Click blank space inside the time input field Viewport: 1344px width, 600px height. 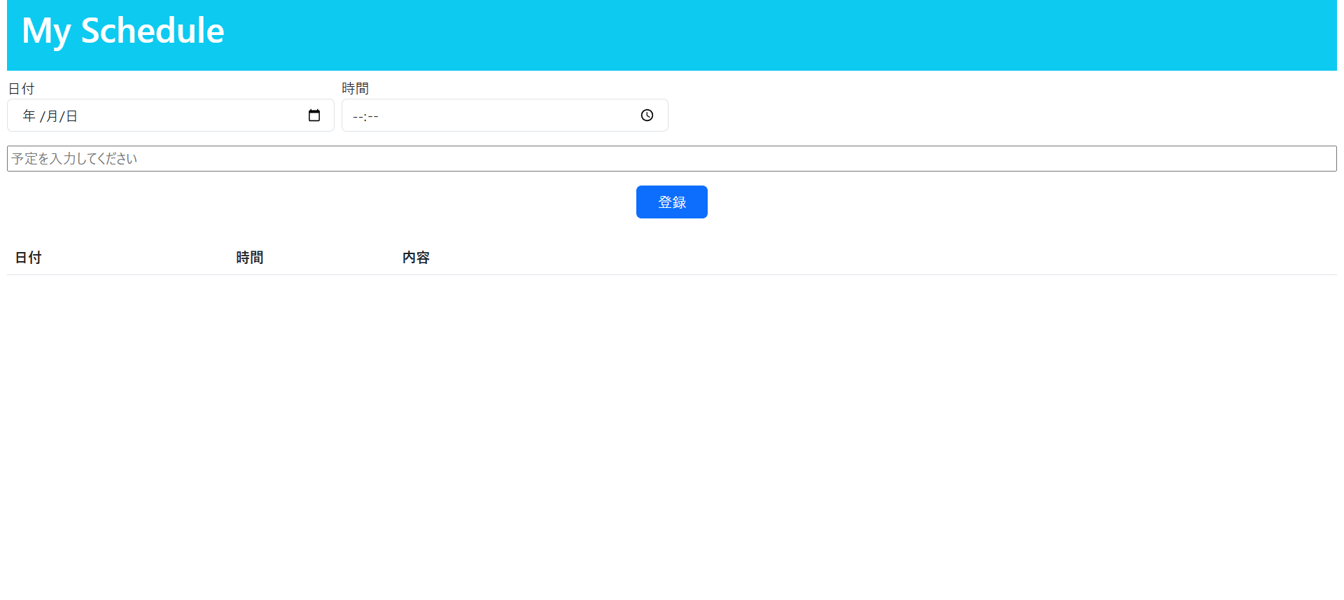point(504,116)
